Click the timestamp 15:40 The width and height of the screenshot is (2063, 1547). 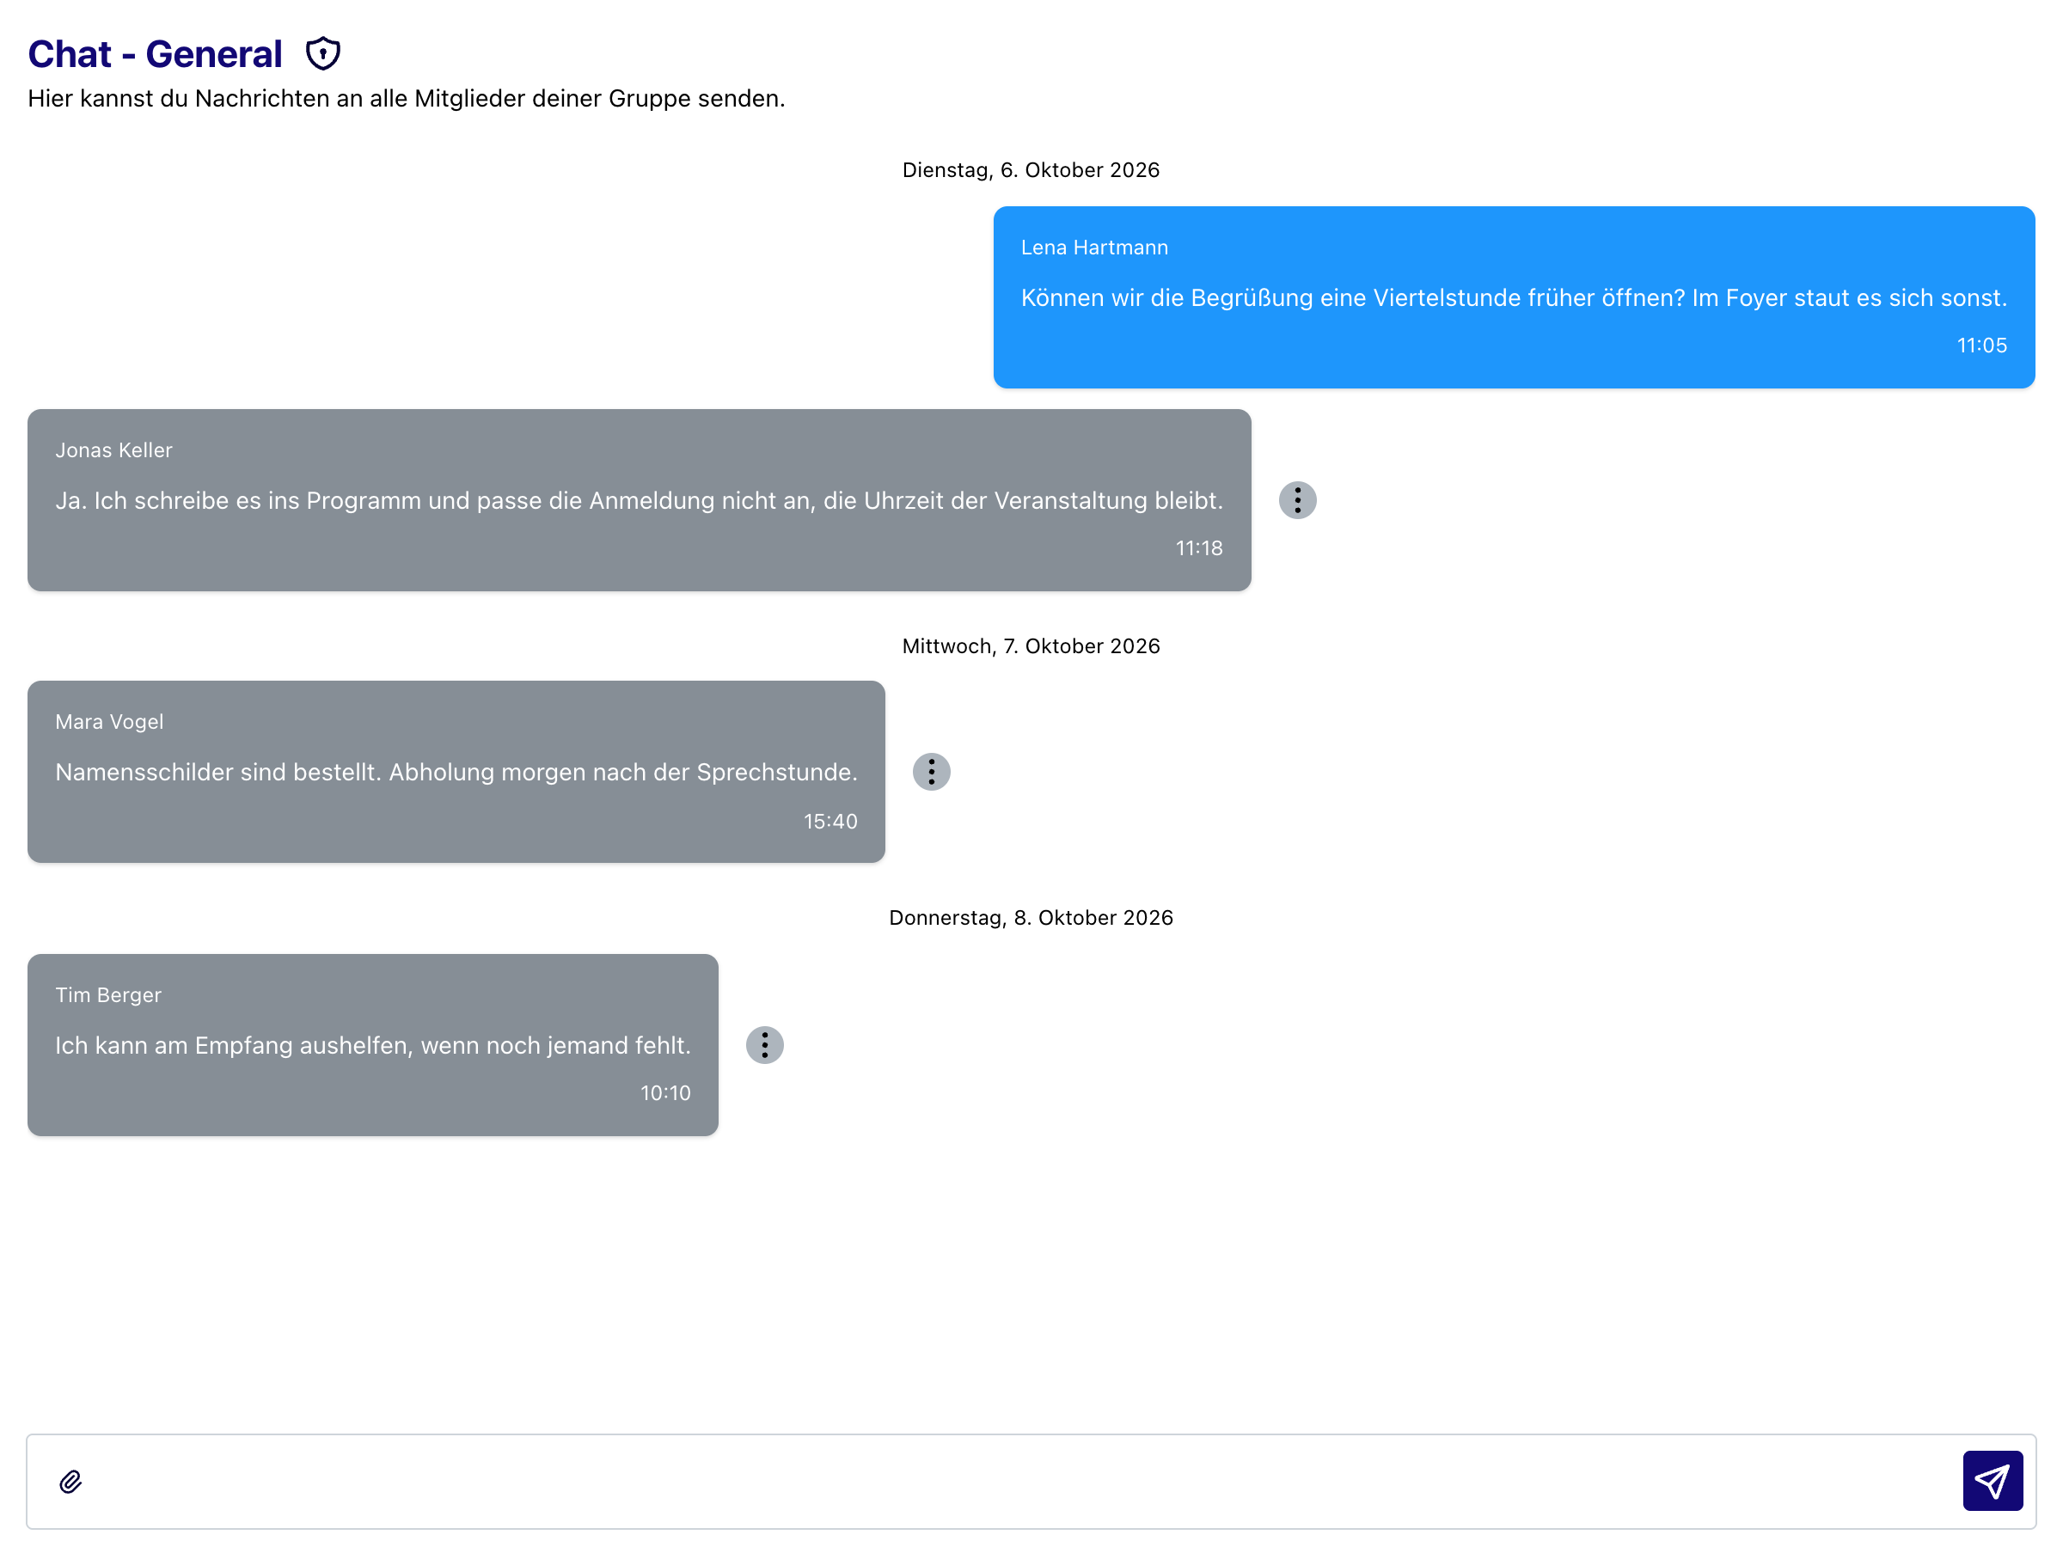[x=831, y=822]
